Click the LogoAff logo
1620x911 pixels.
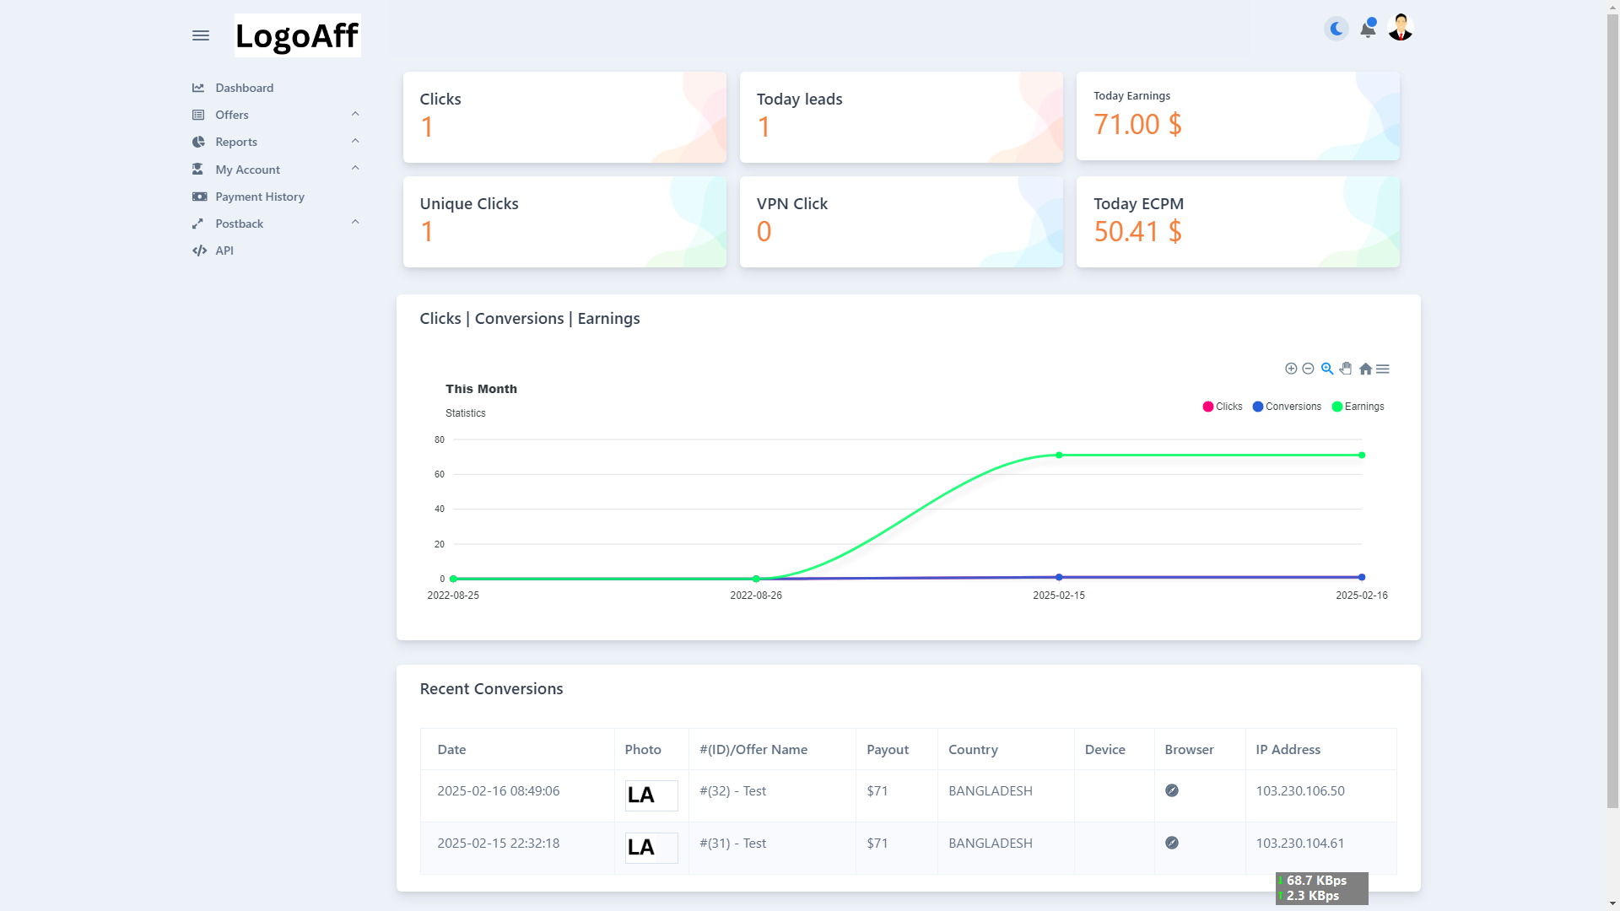[x=297, y=35]
